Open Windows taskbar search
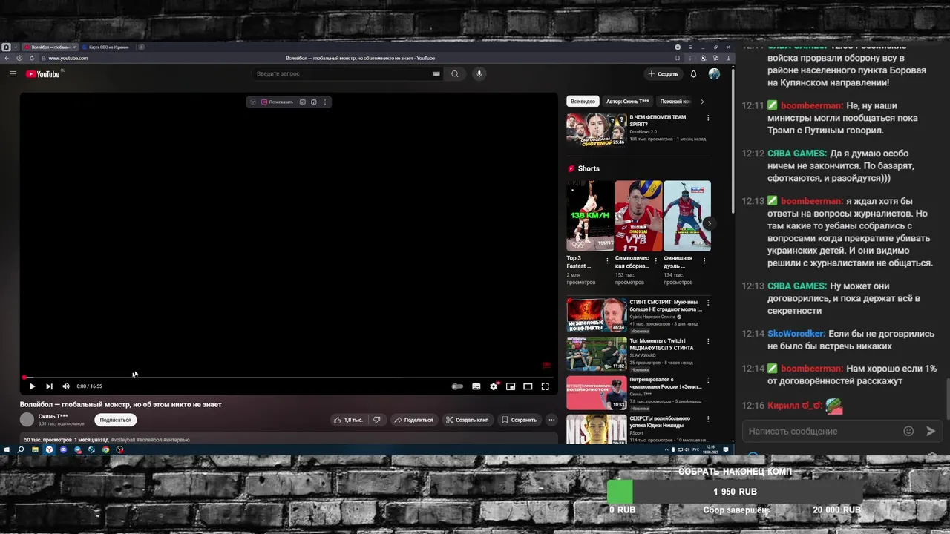Screen dimensions: 950x534 21,449
